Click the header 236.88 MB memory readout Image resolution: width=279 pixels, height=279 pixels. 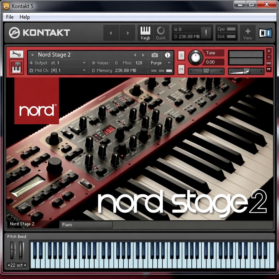[189, 37]
